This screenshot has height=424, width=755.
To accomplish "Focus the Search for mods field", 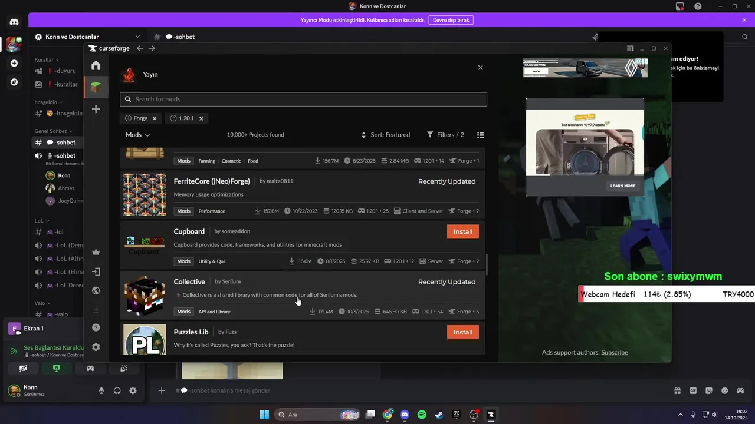I will click(x=303, y=99).
